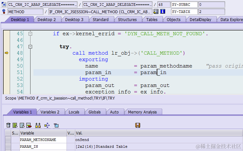Open the Objects tab
This screenshot has height=151, width=243.
point(174,20)
